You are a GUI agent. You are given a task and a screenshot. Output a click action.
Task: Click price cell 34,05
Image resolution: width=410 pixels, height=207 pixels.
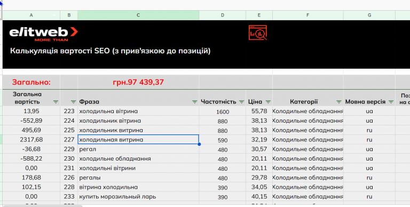[259, 187]
